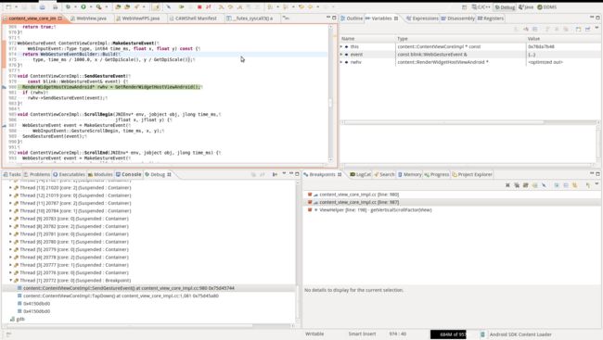
Task: Click Expand All icon in Breakpoints toolbar
Action: click(557, 185)
